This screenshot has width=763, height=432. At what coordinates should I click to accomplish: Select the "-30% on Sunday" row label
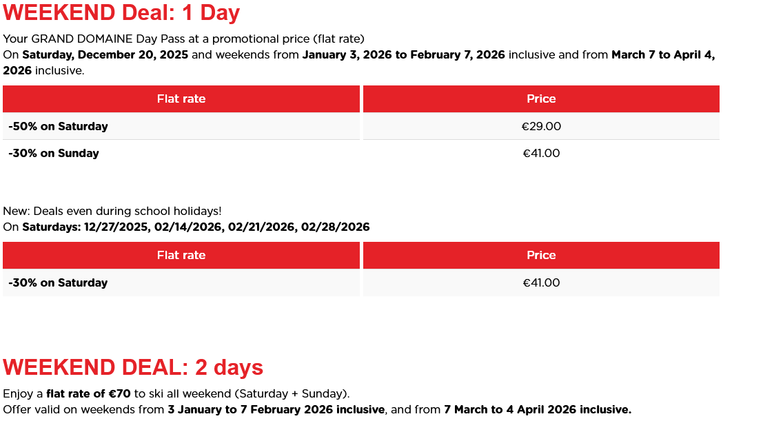coord(54,154)
